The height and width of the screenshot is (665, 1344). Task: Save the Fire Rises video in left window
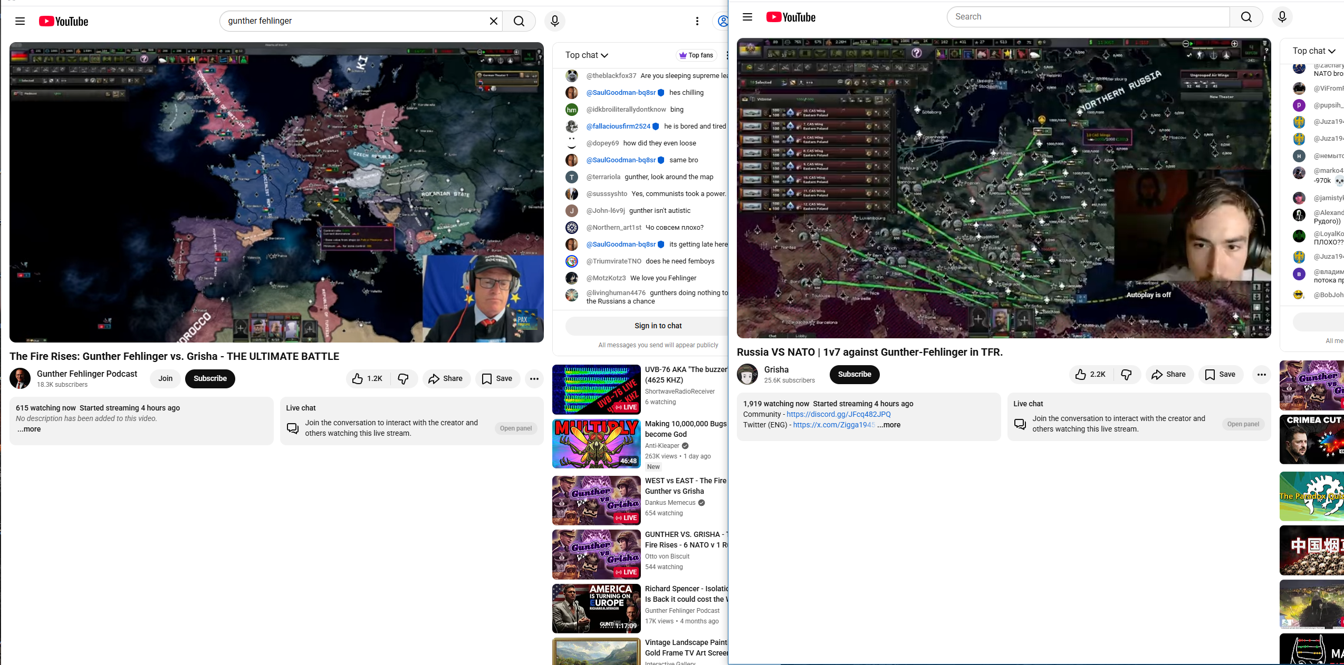point(497,378)
